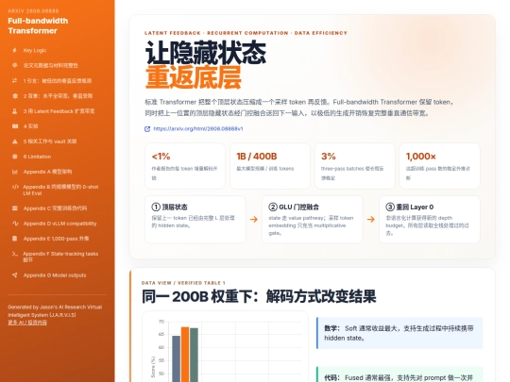
Task: Click the blue 数学 note about Soft
Action: coord(399,333)
